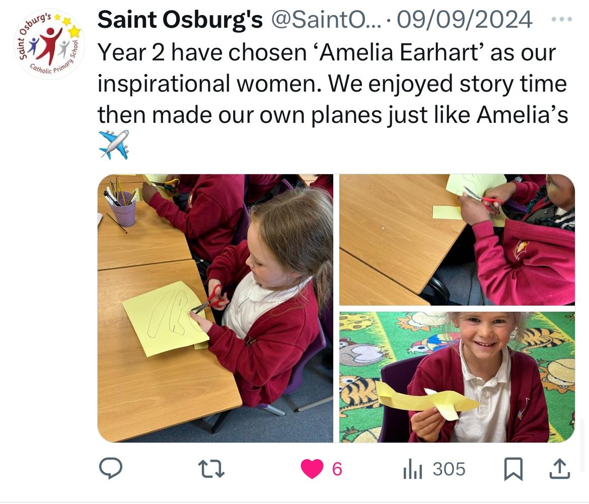Image resolution: width=589 pixels, height=504 pixels.
Task: Open the reply comment icon
Action: 110,468
